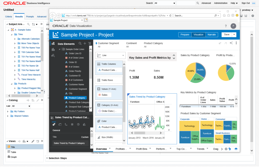Click the add data source plus icon
259x167 pixels.
coord(85,44)
